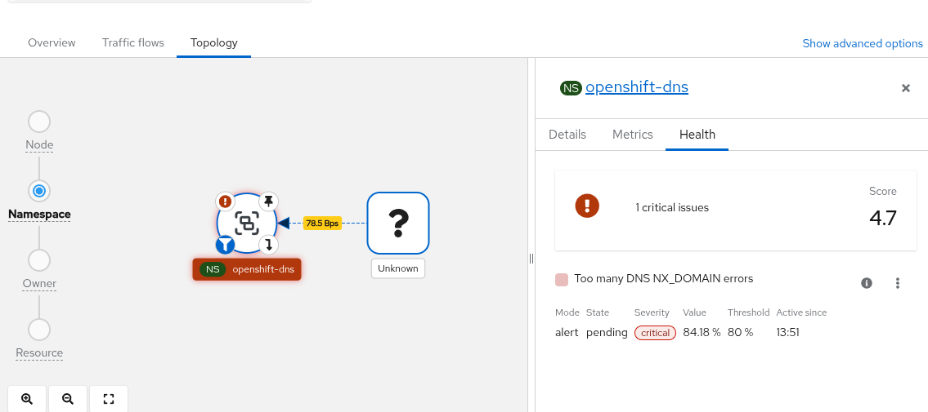The width and height of the screenshot is (928, 412).
Task: Click the step-into arrow on openshift-dns node
Action: coord(268,245)
